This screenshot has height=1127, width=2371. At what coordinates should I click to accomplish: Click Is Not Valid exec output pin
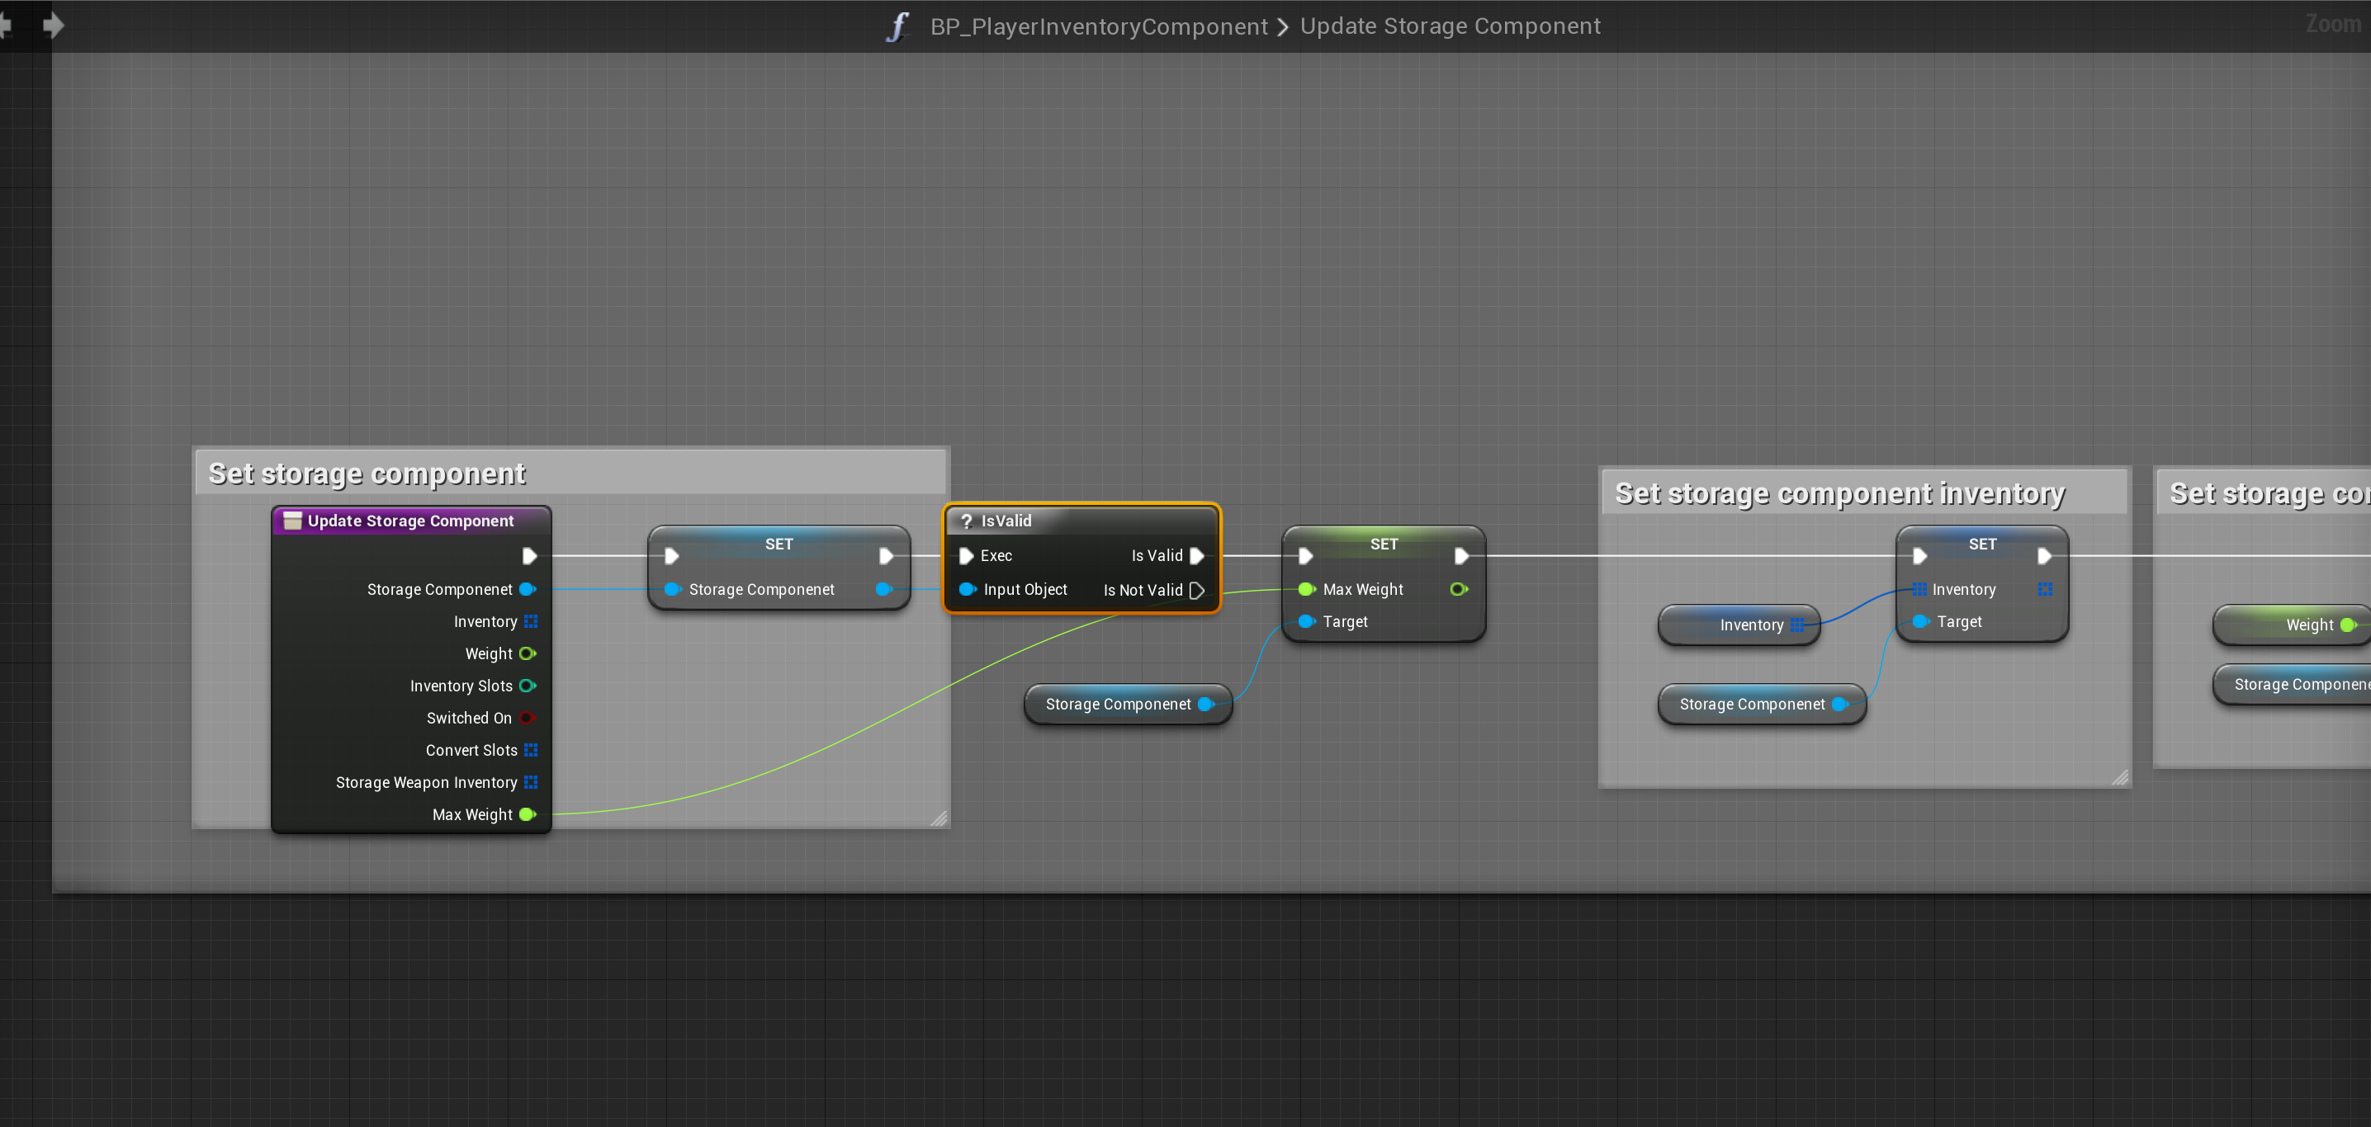tap(1196, 591)
